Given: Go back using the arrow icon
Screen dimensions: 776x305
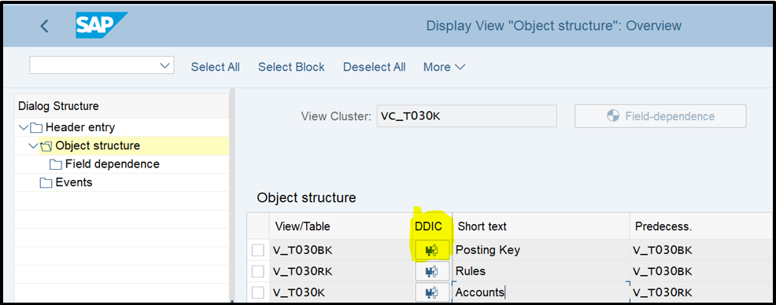Looking at the screenshot, I should point(44,26).
